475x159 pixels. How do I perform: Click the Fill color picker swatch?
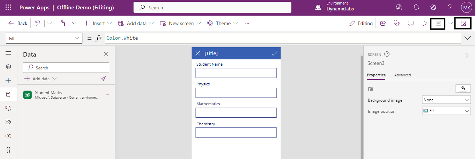[463, 89]
